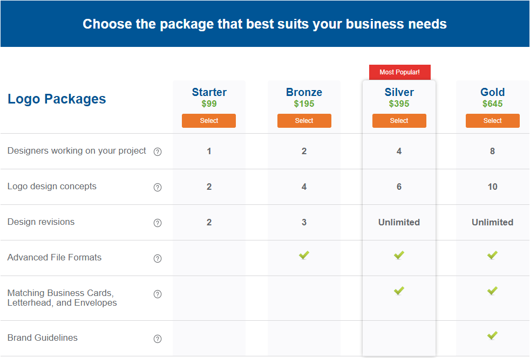
Task: Click help icon for Advanced File Formats
Action: (x=158, y=259)
